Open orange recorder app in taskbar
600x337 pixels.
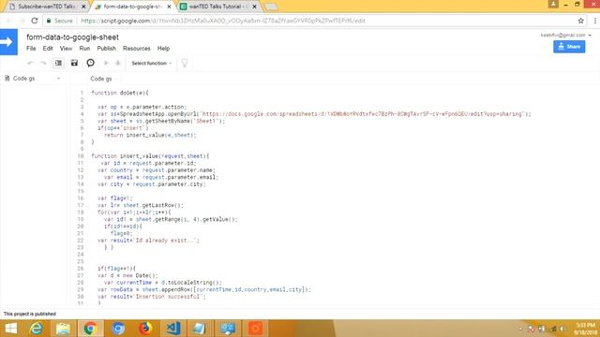click(255, 329)
